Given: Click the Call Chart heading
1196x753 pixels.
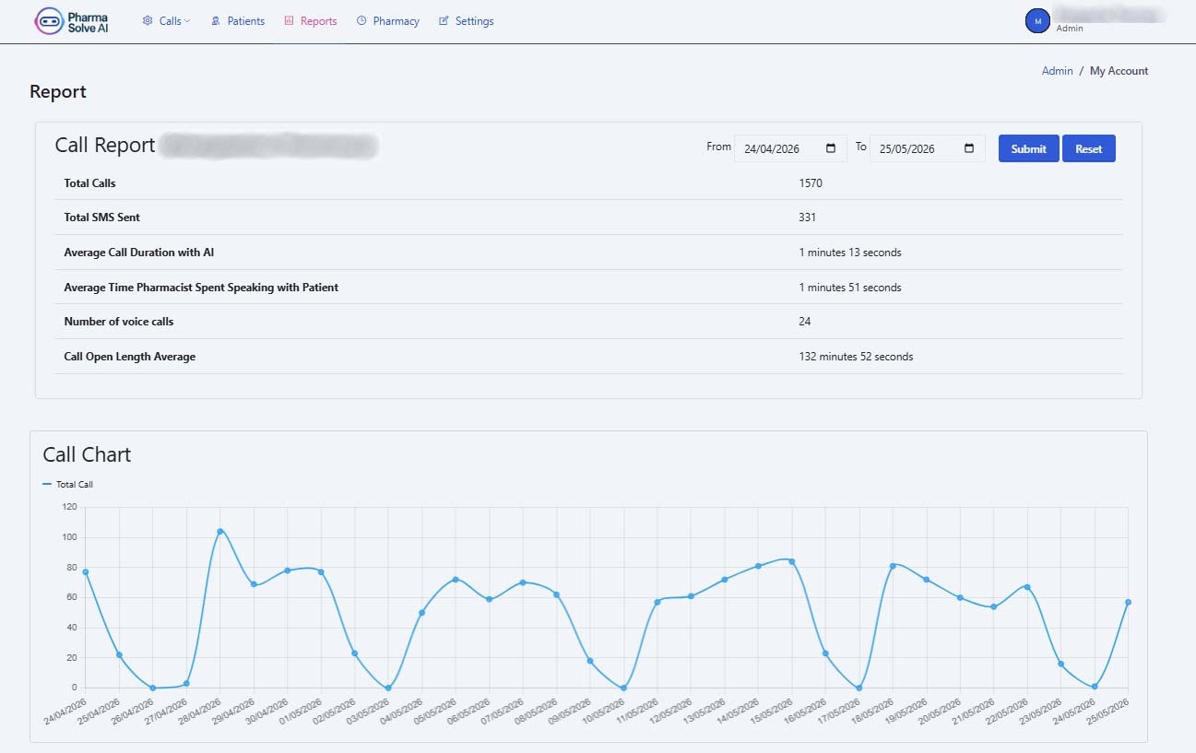Looking at the screenshot, I should pyautogui.click(x=87, y=454).
